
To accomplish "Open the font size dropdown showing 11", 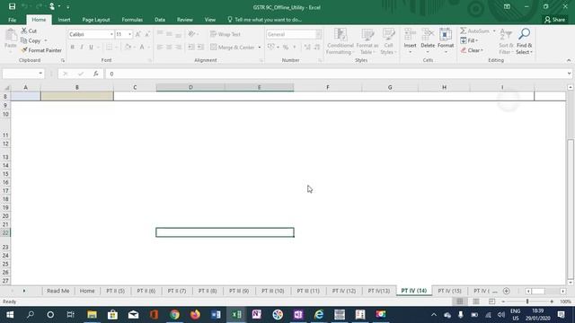I will pyautogui.click(x=129, y=34).
